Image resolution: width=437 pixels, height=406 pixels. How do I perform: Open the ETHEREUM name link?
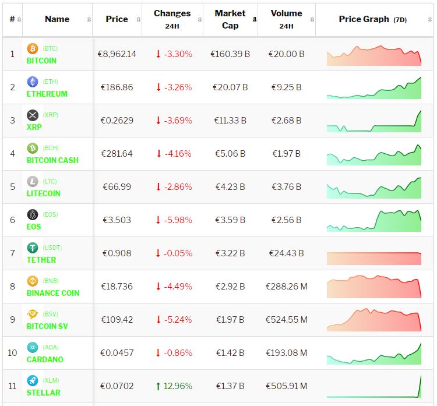[x=47, y=94]
